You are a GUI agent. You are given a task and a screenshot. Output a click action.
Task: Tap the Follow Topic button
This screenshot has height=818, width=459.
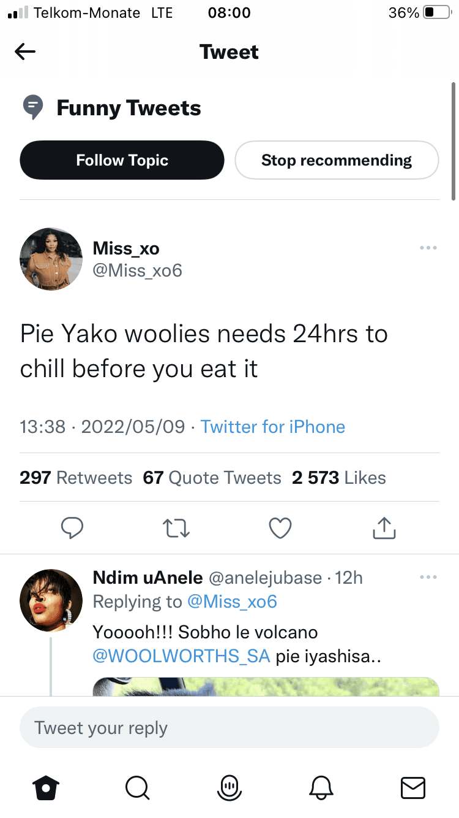pyautogui.click(x=122, y=160)
